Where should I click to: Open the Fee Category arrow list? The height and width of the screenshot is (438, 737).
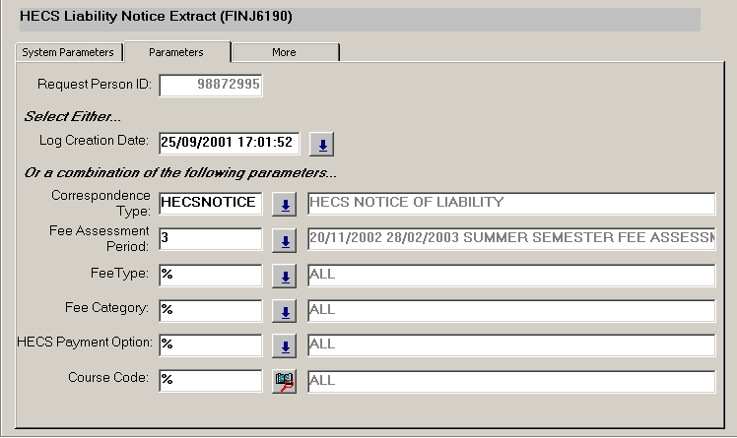coord(285,311)
